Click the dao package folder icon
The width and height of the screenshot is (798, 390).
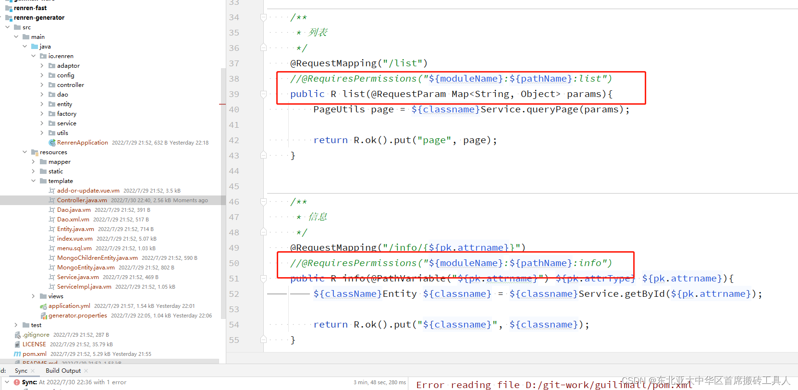point(52,95)
